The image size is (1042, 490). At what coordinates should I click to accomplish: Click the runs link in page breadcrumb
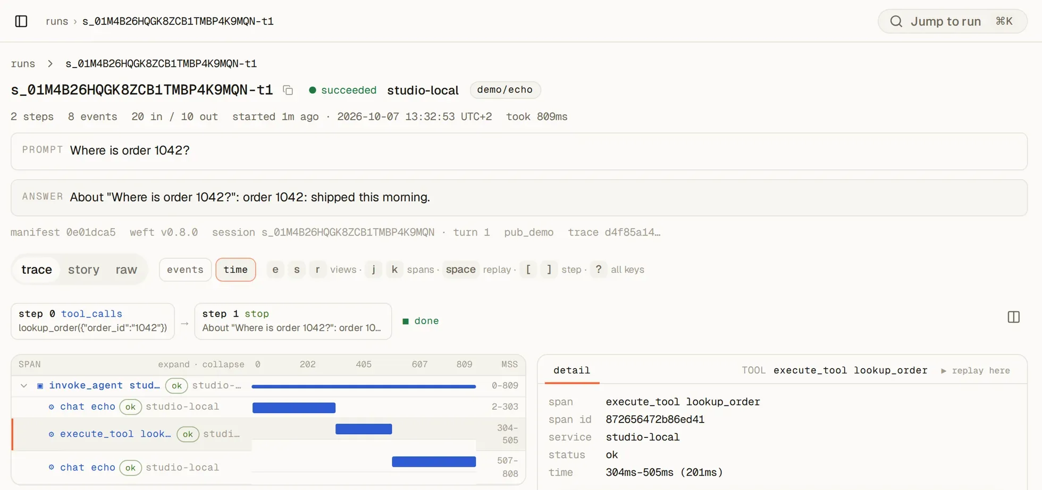23,64
